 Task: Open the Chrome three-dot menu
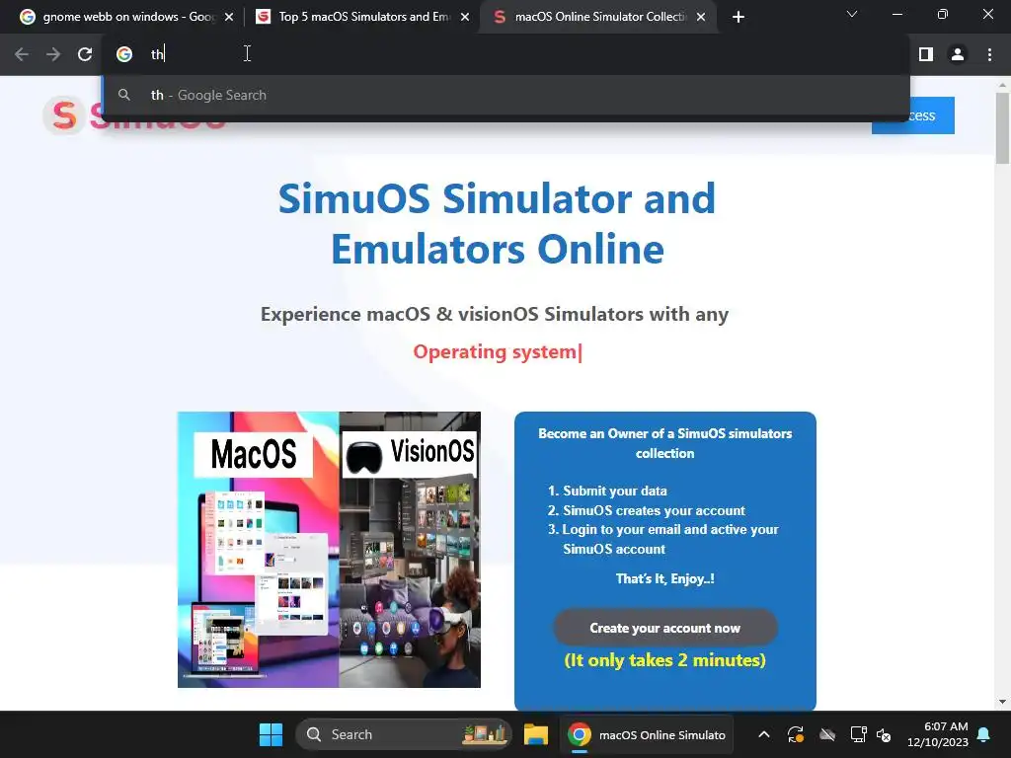click(989, 54)
